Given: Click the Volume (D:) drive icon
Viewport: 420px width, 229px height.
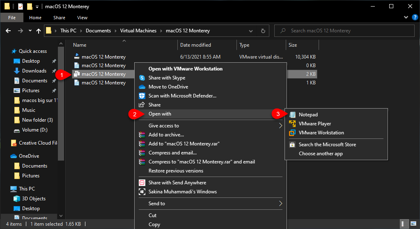Looking at the screenshot, I should [16, 130].
